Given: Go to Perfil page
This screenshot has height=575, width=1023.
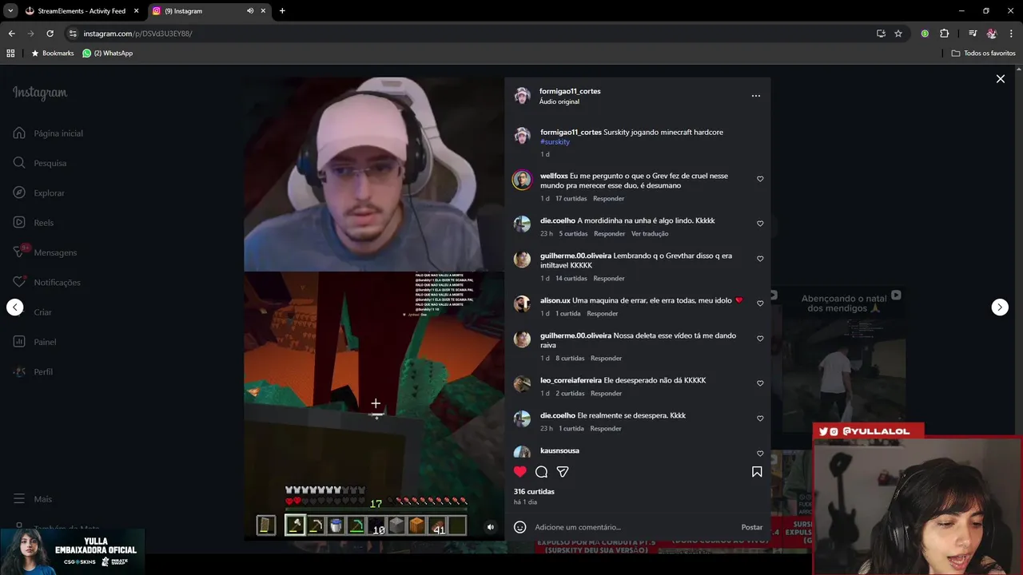Looking at the screenshot, I should click(x=33, y=371).
